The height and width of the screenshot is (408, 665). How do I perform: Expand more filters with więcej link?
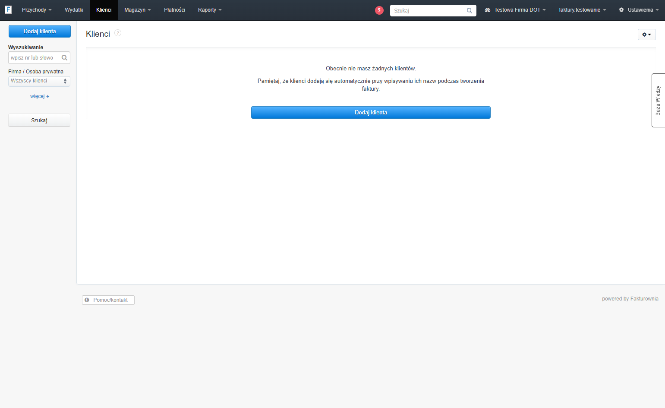click(x=40, y=96)
